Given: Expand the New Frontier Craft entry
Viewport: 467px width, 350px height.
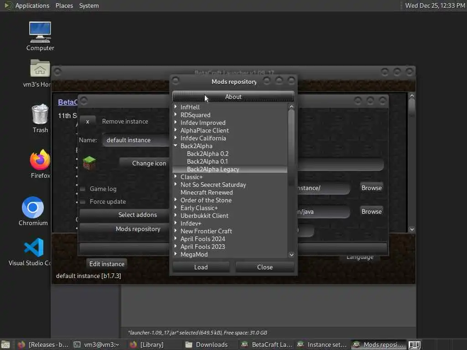Looking at the screenshot, I should click(176, 231).
